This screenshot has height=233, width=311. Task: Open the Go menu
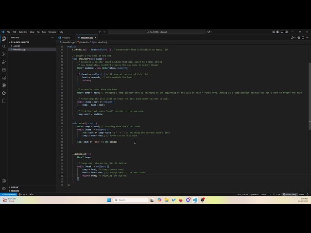pyautogui.click(x=38, y=32)
